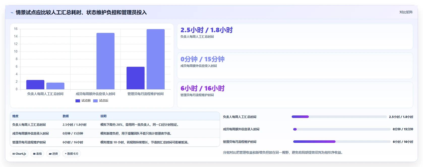The width and height of the screenshot is (423, 167).
Task: Click the 试点前 bar for 负责人每周人工汇总时间
Action: 35,85
